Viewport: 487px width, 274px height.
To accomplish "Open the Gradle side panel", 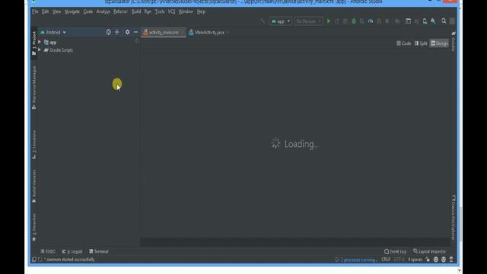I will click(454, 41).
